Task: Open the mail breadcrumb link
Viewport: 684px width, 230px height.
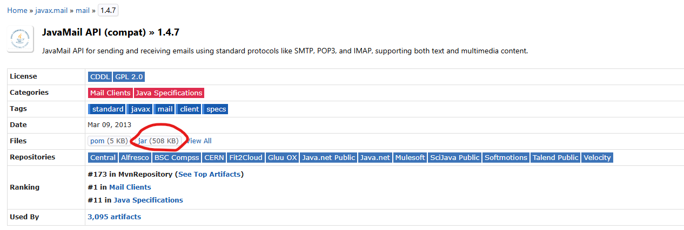Action: 83,10
